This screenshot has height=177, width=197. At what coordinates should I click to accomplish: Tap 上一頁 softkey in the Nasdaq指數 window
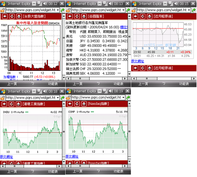[77, 171]
